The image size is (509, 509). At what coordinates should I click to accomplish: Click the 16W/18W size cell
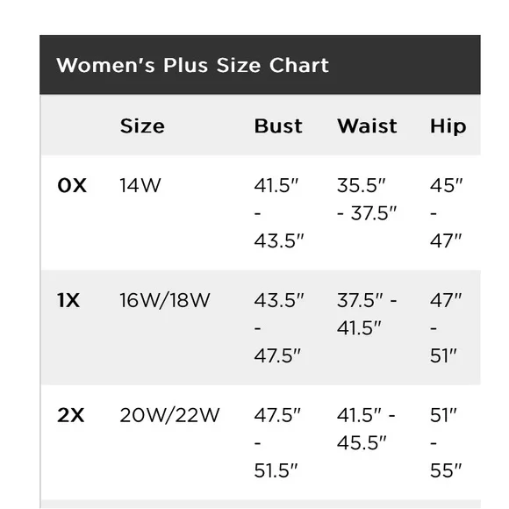165,300
